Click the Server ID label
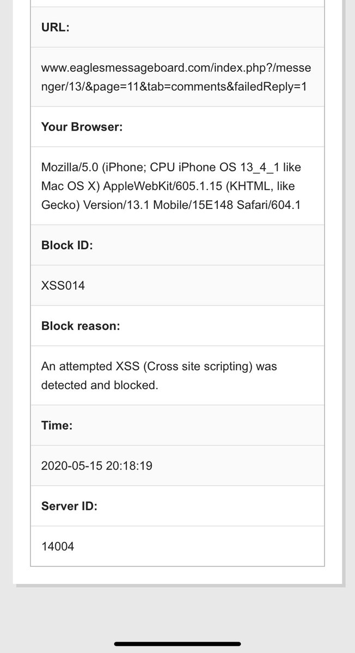 coord(69,506)
